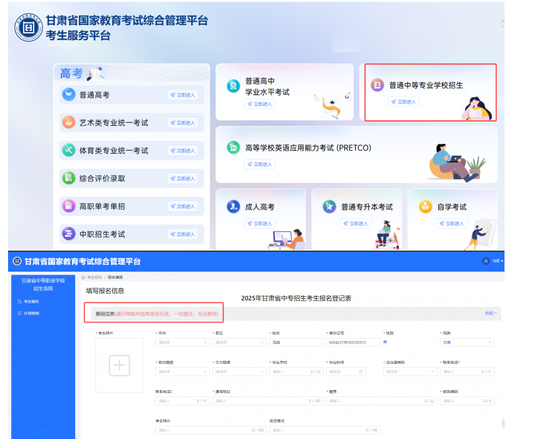538x439 pixels.
Task: Click the 普通专升本考试 star icon
Action: coord(330,207)
